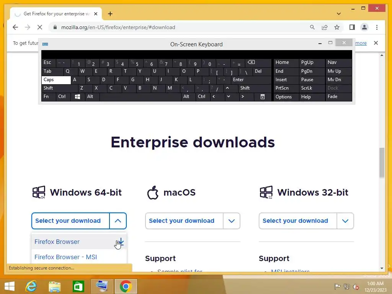Toggle the Insert key on the On-Screen Keyboard
392x294 pixels.
[x=286, y=80]
